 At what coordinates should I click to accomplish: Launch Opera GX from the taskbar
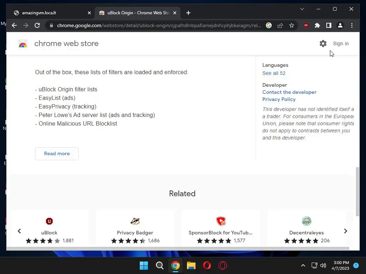[223, 265]
